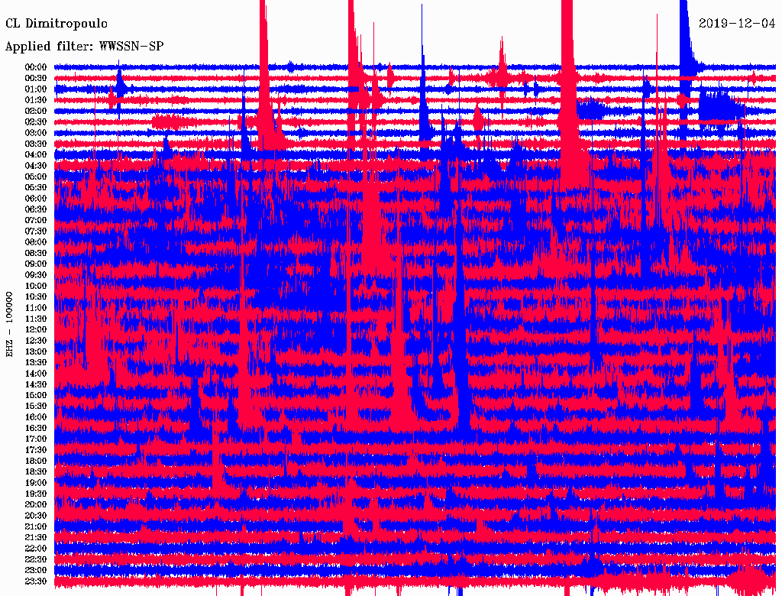Select the 08:30 time label
Screen dimensions: 782x596
point(35,253)
